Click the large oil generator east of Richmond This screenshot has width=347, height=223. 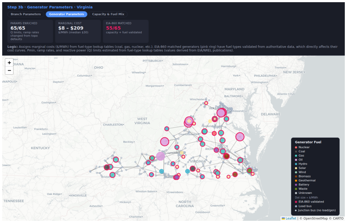pyautogui.click(x=240, y=137)
